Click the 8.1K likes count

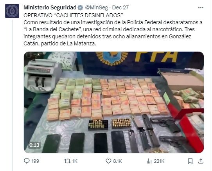click(117, 161)
